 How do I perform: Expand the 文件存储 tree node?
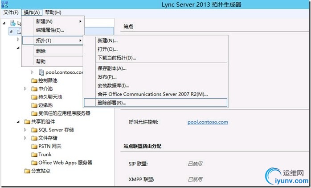(x=25, y=138)
